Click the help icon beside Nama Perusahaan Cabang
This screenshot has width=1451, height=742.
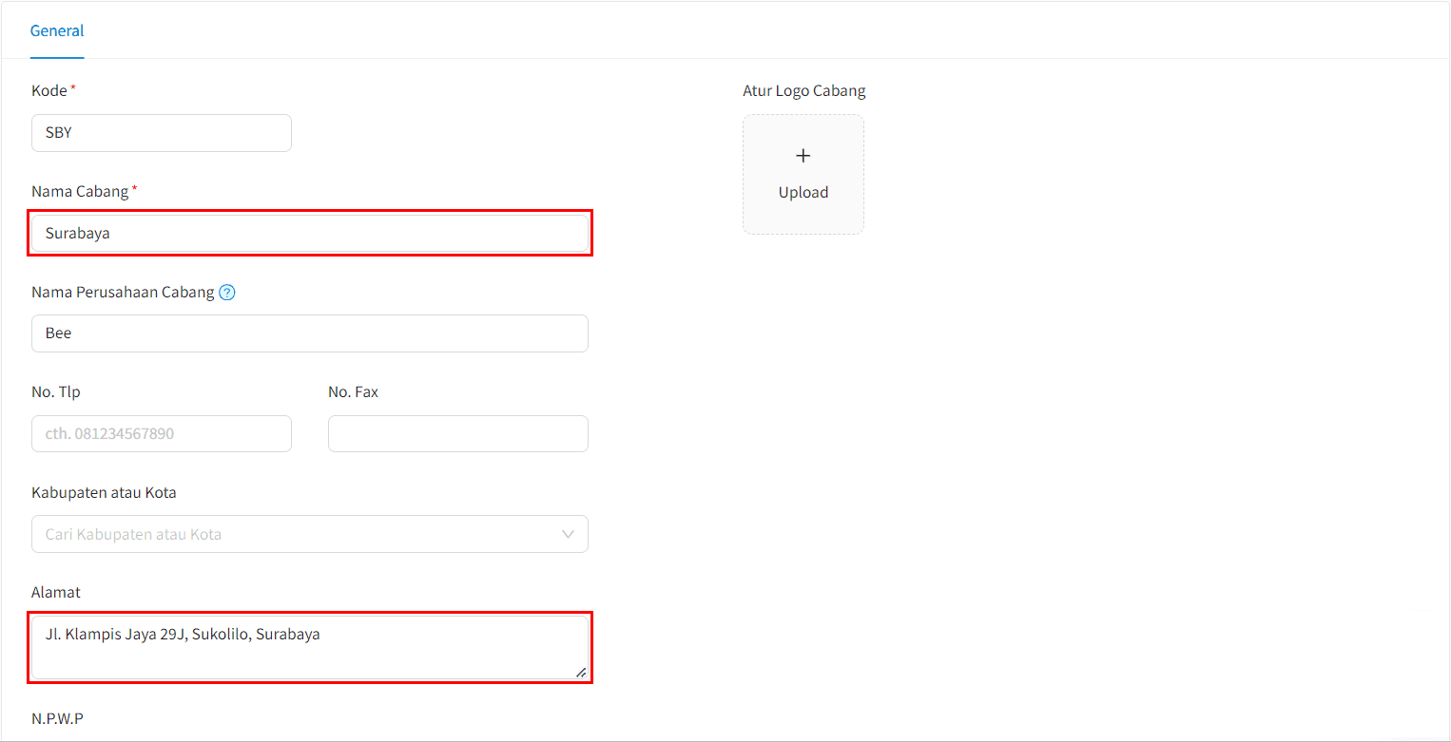(x=227, y=293)
